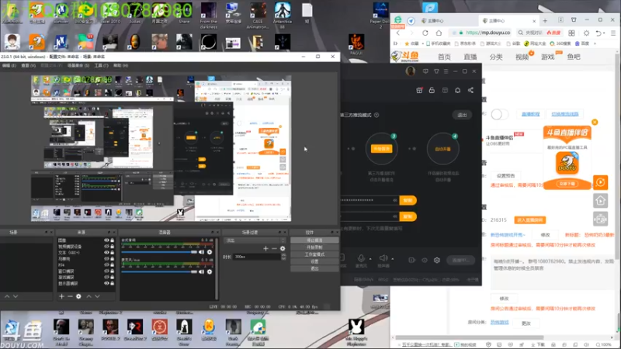Click 开始录制 button in OBS controls
The width and height of the screenshot is (621, 349).
[314, 247]
